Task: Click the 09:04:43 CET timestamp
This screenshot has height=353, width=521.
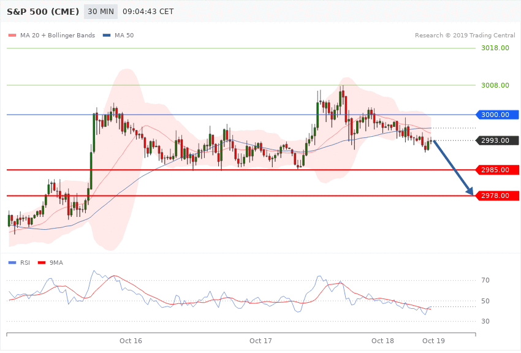Action: (x=148, y=12)
